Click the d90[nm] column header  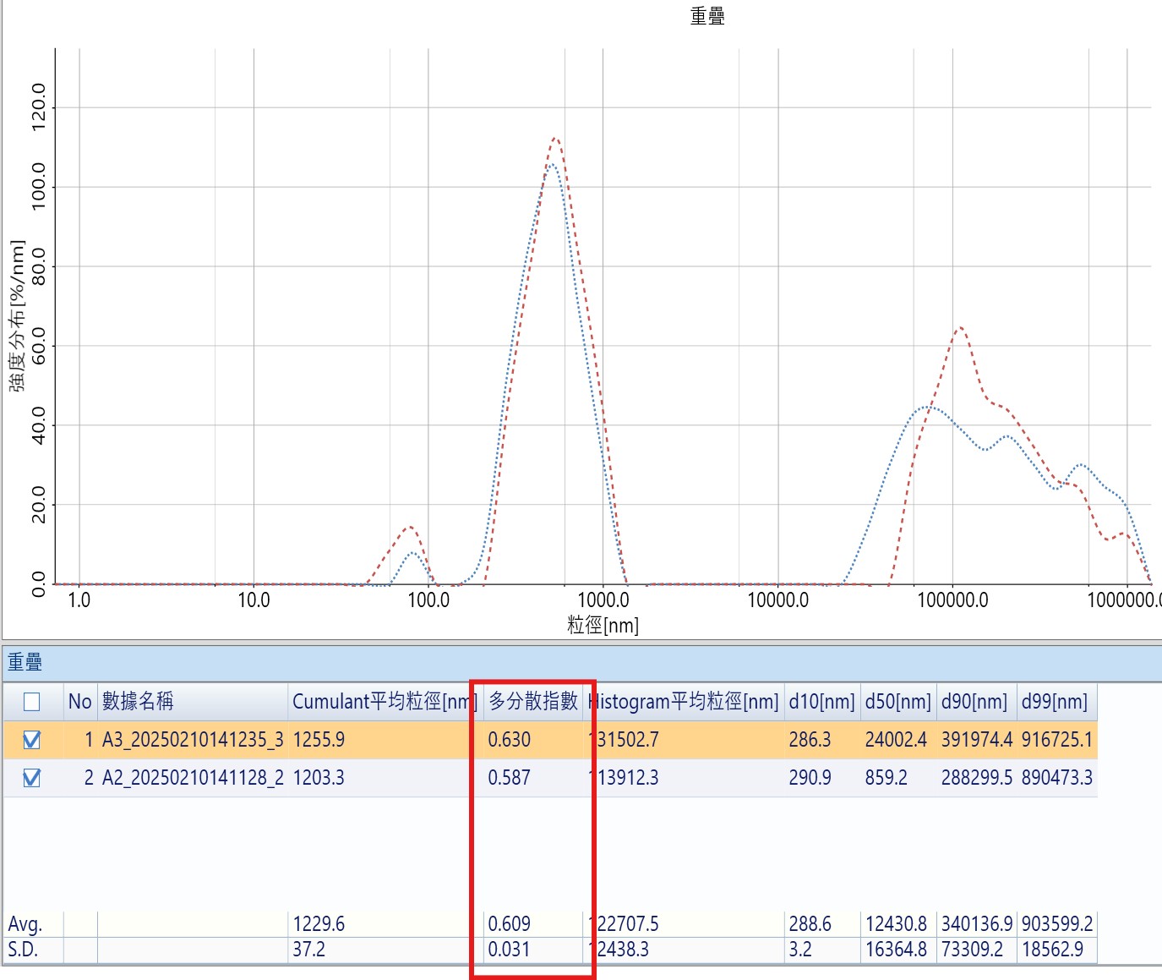tap(974, 702)
